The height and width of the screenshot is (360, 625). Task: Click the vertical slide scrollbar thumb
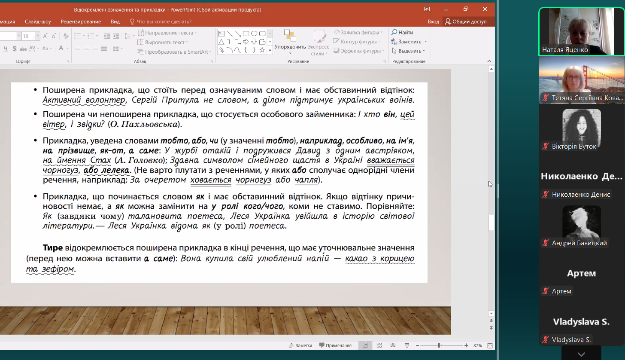tap(492, 223)
